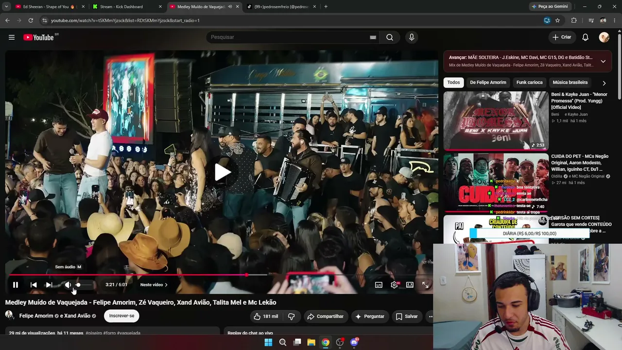622x350 pixels.
Task: Open File Explorer from taskbar
Action: point(311,342)
